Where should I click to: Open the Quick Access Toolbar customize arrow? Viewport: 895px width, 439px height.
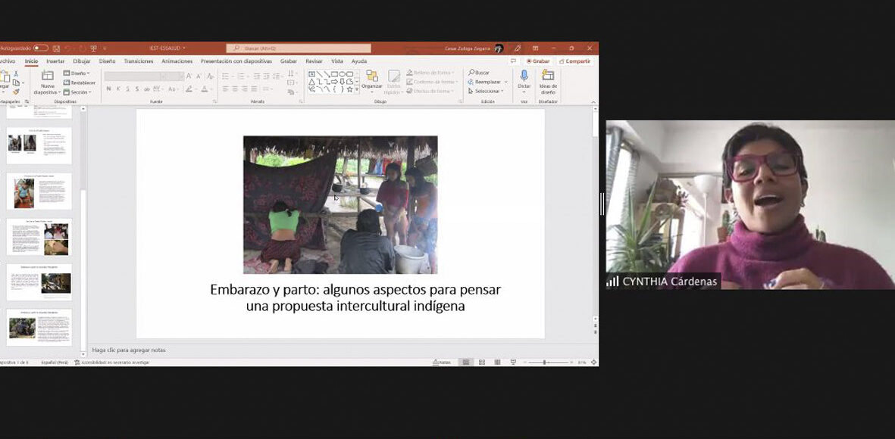pyautogui.click(x=106, y=48)
